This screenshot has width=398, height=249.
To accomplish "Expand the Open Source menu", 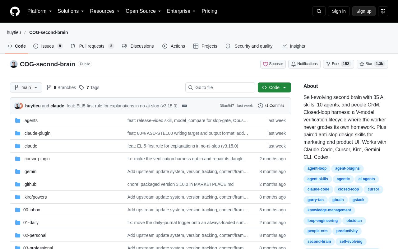I will pos(143,11).
